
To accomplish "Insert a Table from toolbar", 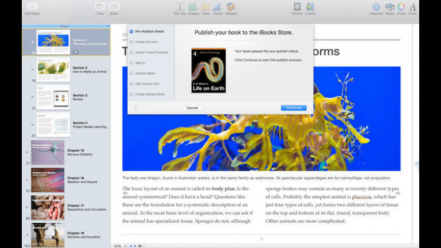I will pos(206,7).
